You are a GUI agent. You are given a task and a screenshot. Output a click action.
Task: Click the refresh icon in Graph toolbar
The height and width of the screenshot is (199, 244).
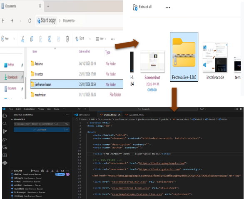pyautogui.click(x=62, y=171)
